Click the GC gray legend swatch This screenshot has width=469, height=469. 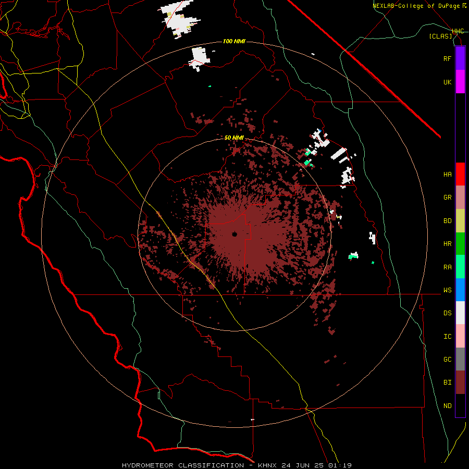click(x=460, y=359)
